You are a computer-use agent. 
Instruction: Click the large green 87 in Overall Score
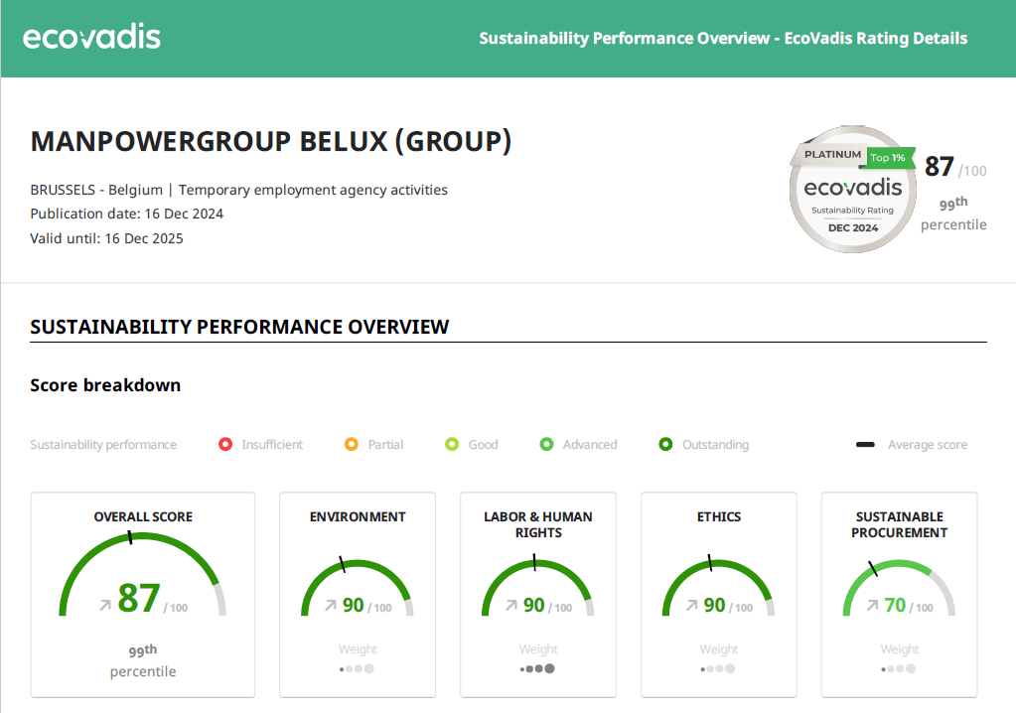coord(139,597)
